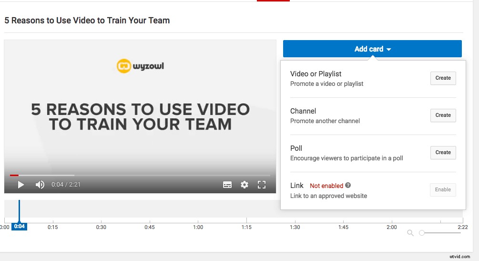Click the 2:00 mark on timeline

click(x=392, y=227)
